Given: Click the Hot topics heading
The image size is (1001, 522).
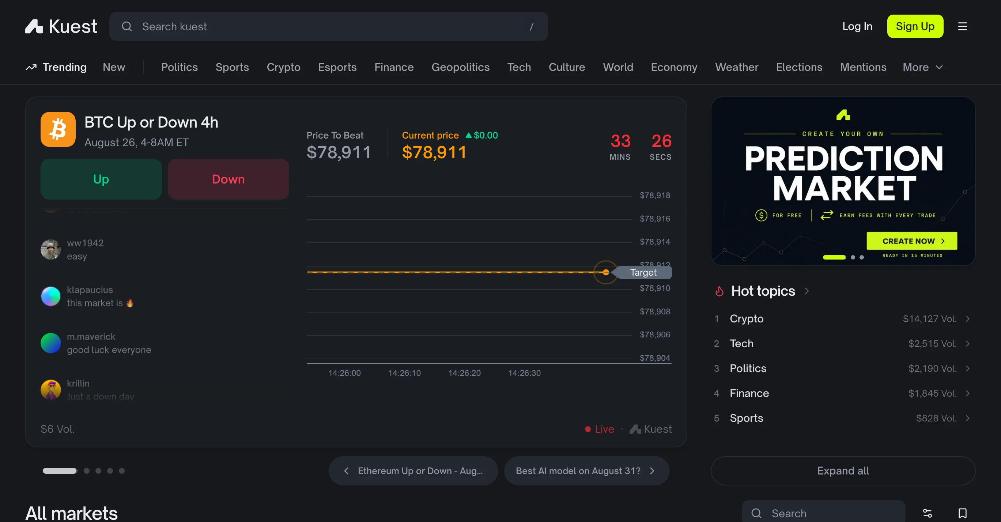Looking at the screenshot, I should (x=763, y=291).
